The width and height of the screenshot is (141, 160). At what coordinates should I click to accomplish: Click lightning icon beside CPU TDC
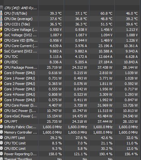[1, 57]
